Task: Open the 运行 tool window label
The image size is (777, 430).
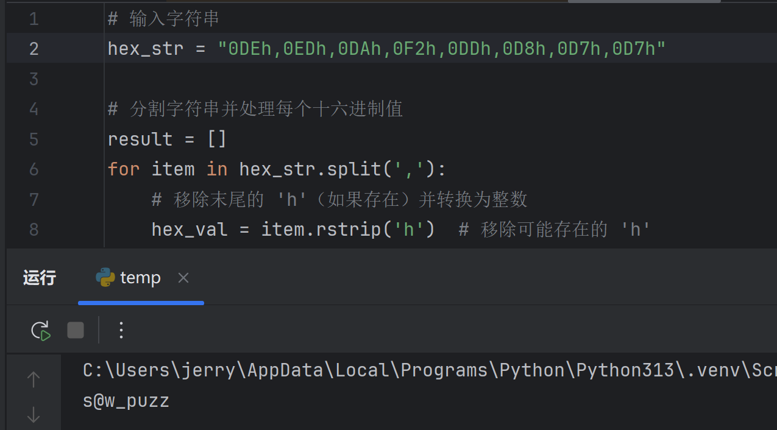Action: [x=40, y=278]
